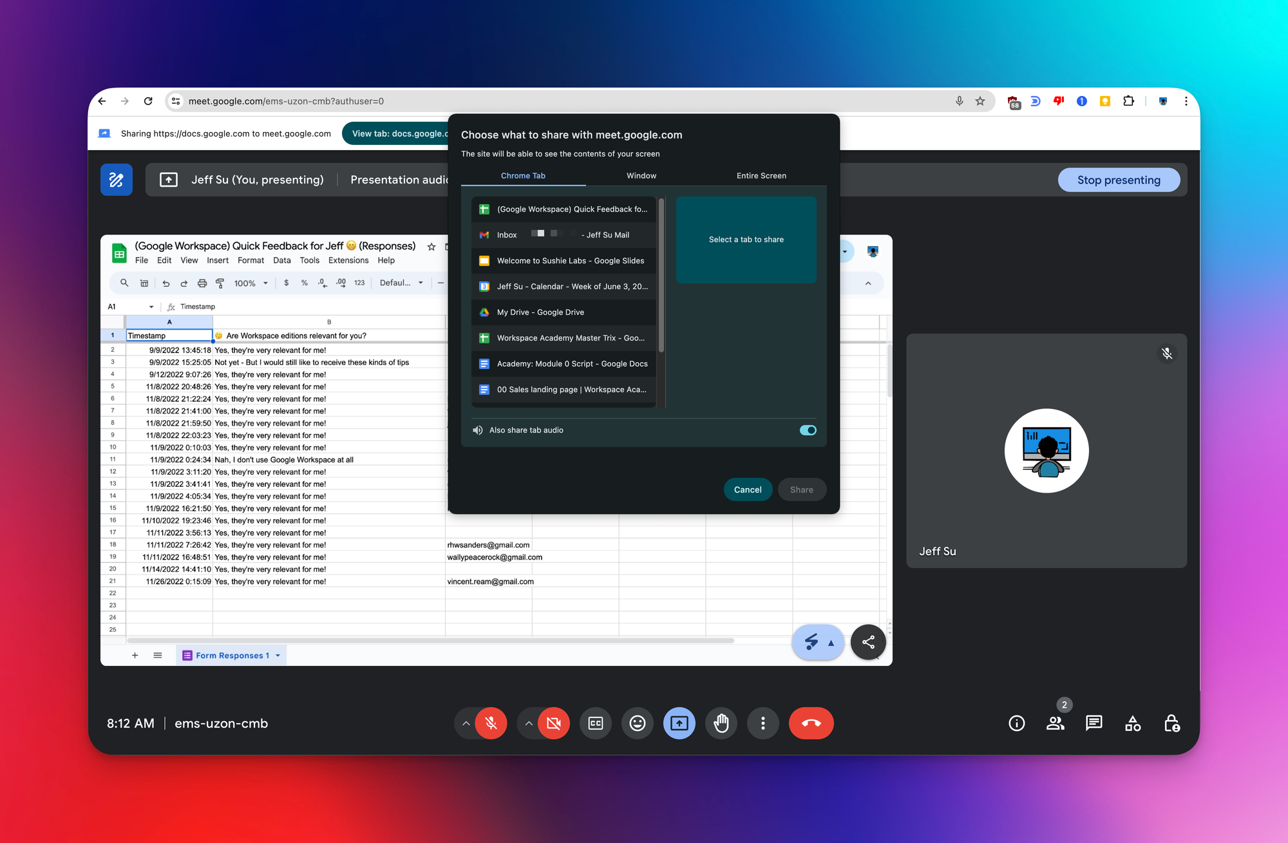Unmute the microphone in Meet controls
The width and height of the screenshot is (1288, 843).
tap(491, 723)
